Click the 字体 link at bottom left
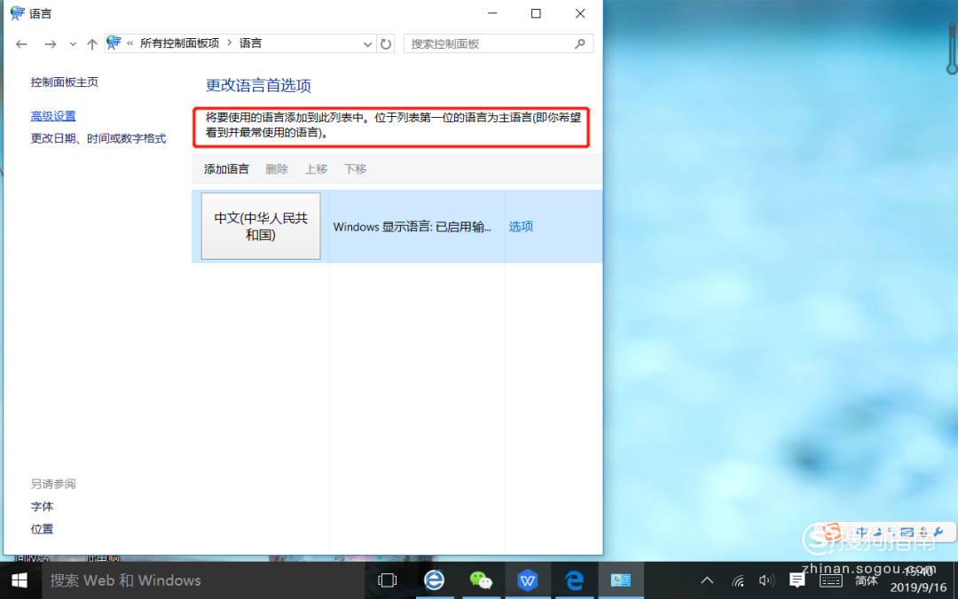Screen dimensions: 958x599 [x=42, y=506]
